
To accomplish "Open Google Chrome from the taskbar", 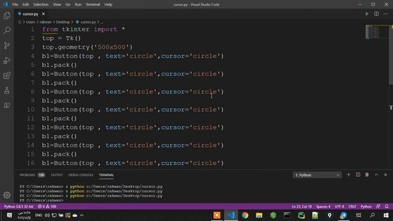I will [245, 215].
